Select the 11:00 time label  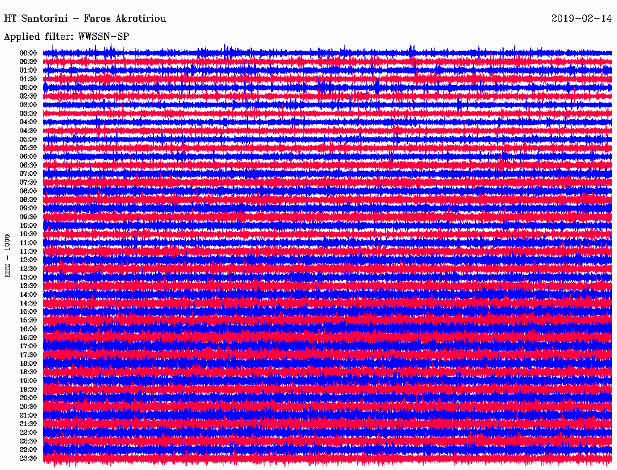pyautogui.click(x=28, y=243)
